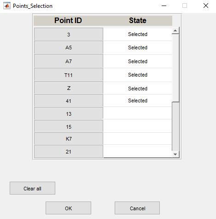This screenshot has height=219, width=216.
Task: Toggle the State cell for point 3
Action: click(138, 34)
